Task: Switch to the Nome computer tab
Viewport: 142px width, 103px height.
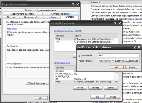Action: coord(31,17)
